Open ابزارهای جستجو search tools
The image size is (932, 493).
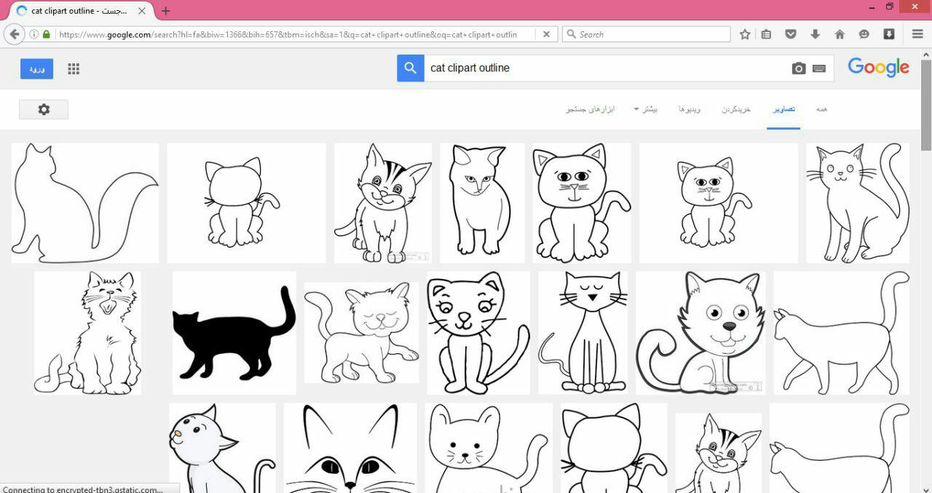pos(591,109)
